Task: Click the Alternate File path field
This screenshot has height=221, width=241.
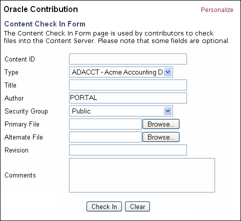Action: [105, 137]
